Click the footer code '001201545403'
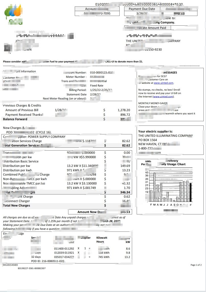Image resolution: width=206 pixels, height=292 pixels. coord(11,265)
